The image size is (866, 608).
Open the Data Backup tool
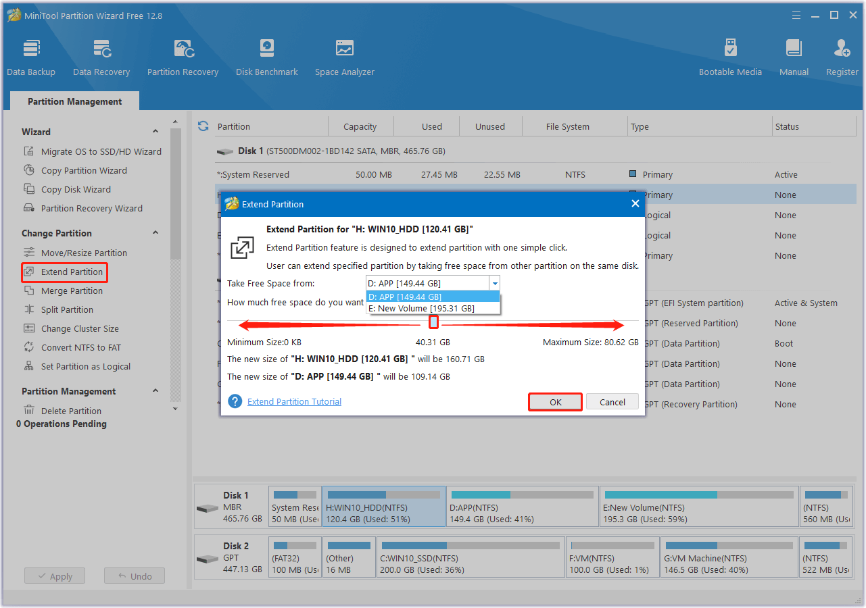[x=31, y=55]
